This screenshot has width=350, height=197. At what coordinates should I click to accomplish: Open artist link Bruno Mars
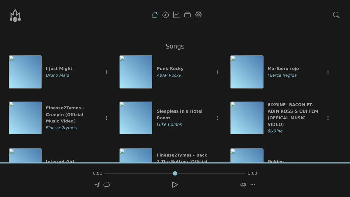(57, 75)
